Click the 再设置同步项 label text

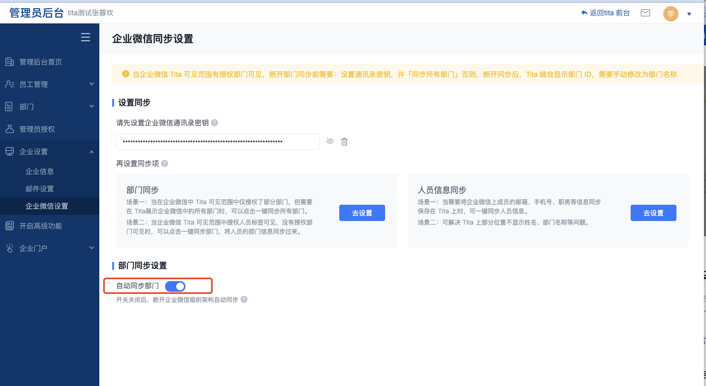pyautogui.click(x=138, y=163)
